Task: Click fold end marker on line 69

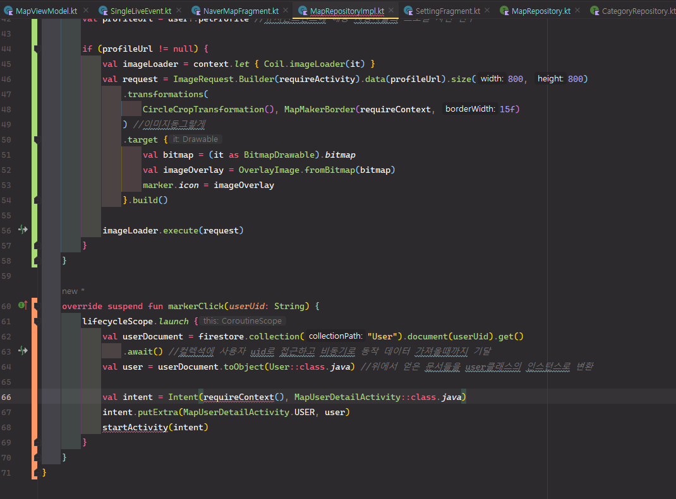Action: coord(37,442)
